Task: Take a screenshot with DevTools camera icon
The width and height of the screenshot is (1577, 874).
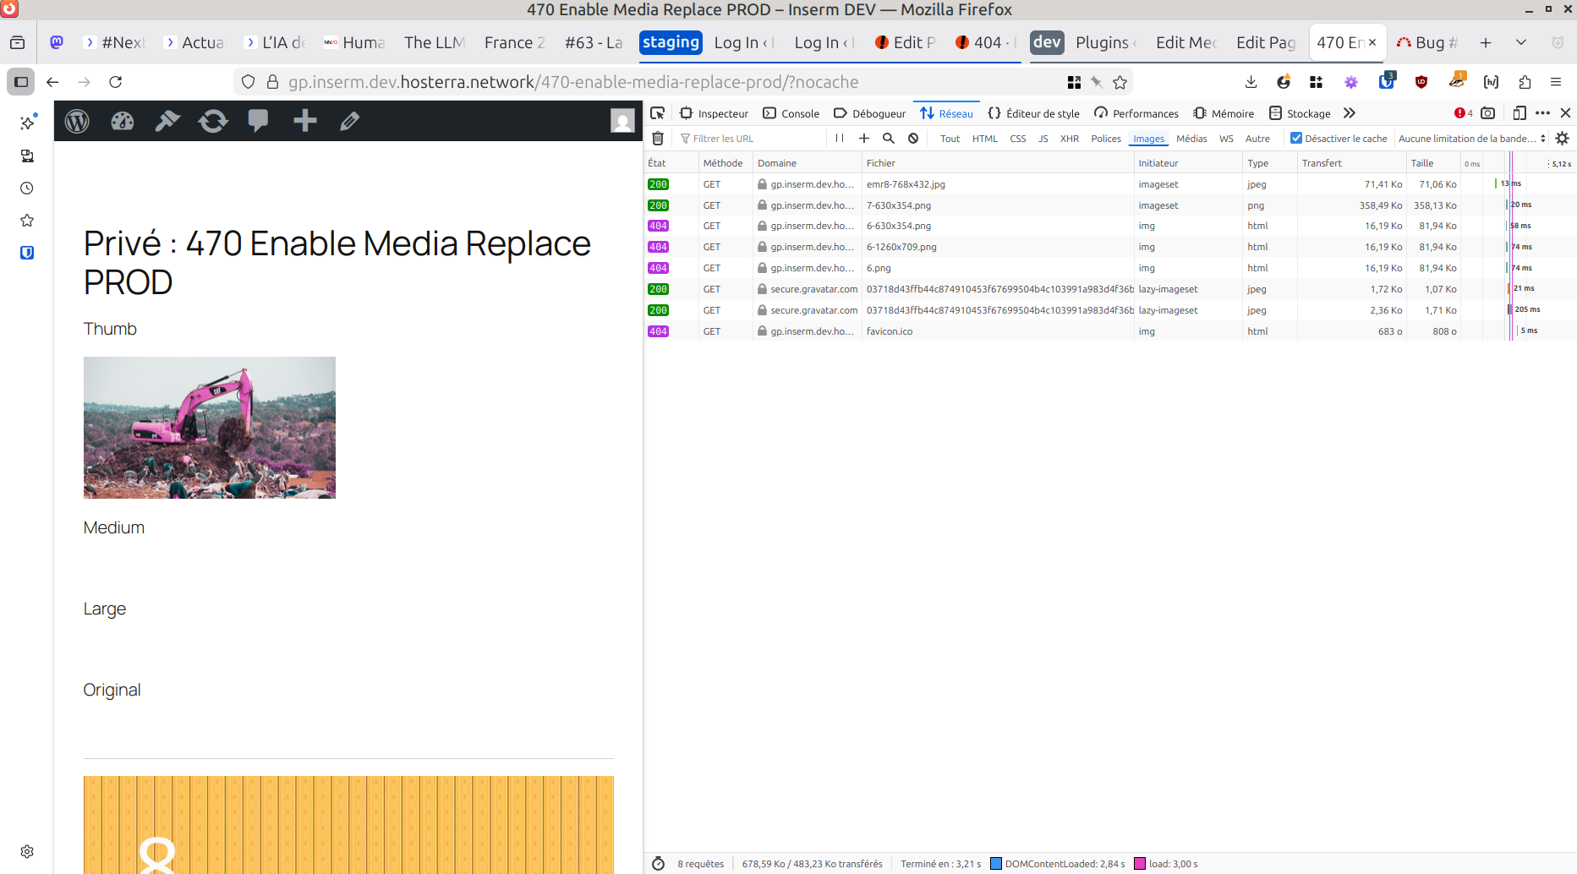Action: pos(1488,113)
